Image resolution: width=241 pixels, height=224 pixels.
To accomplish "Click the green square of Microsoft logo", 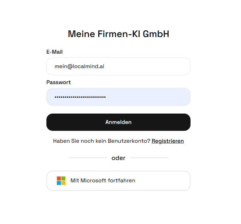I will click(x=63, y=179).
